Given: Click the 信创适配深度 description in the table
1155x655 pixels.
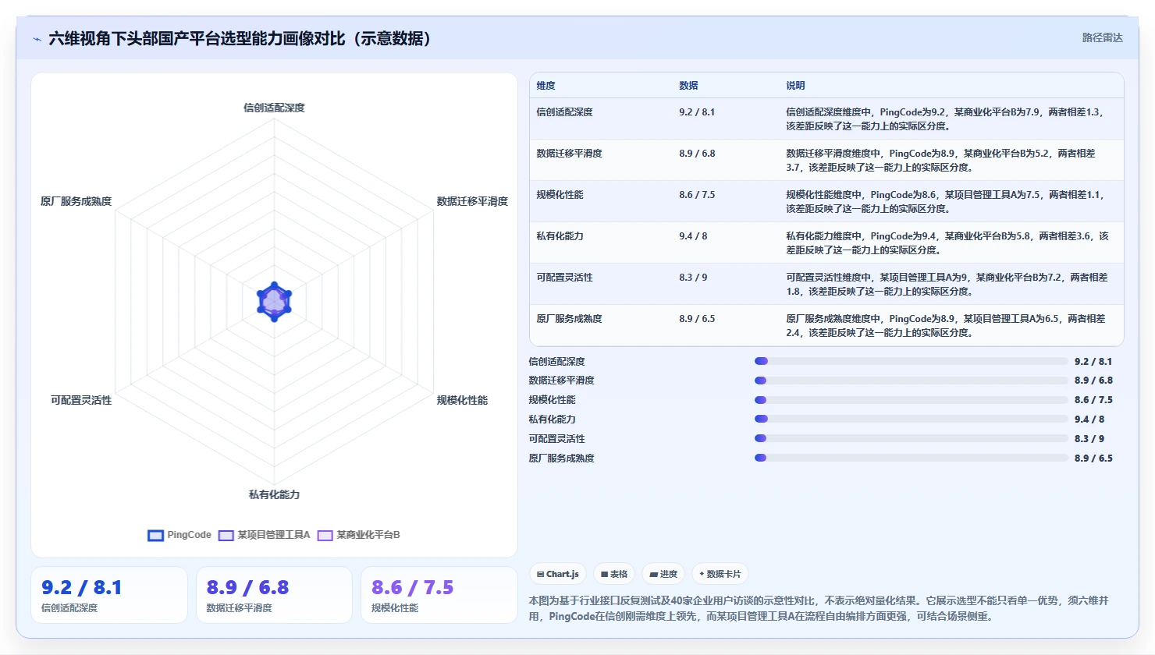Looking at the screenshot, I should 946,119.
